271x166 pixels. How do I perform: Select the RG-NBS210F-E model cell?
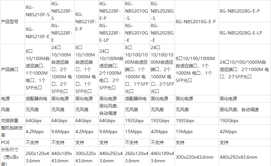tap(37, 33)
